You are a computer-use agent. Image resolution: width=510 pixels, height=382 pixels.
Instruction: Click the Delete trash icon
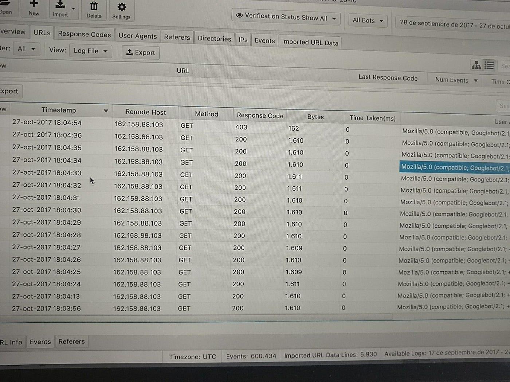pos(94,6)
